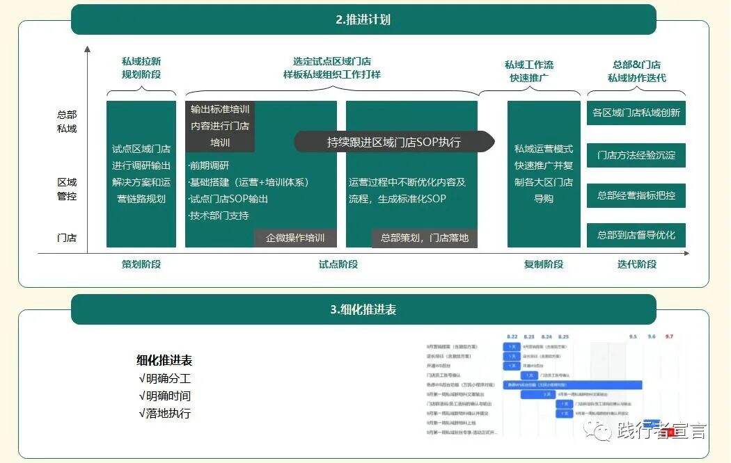This screenshot has width=731, height=463.
Task: Select the "·前期调研" bullet line
Action: tap(208, 165)
